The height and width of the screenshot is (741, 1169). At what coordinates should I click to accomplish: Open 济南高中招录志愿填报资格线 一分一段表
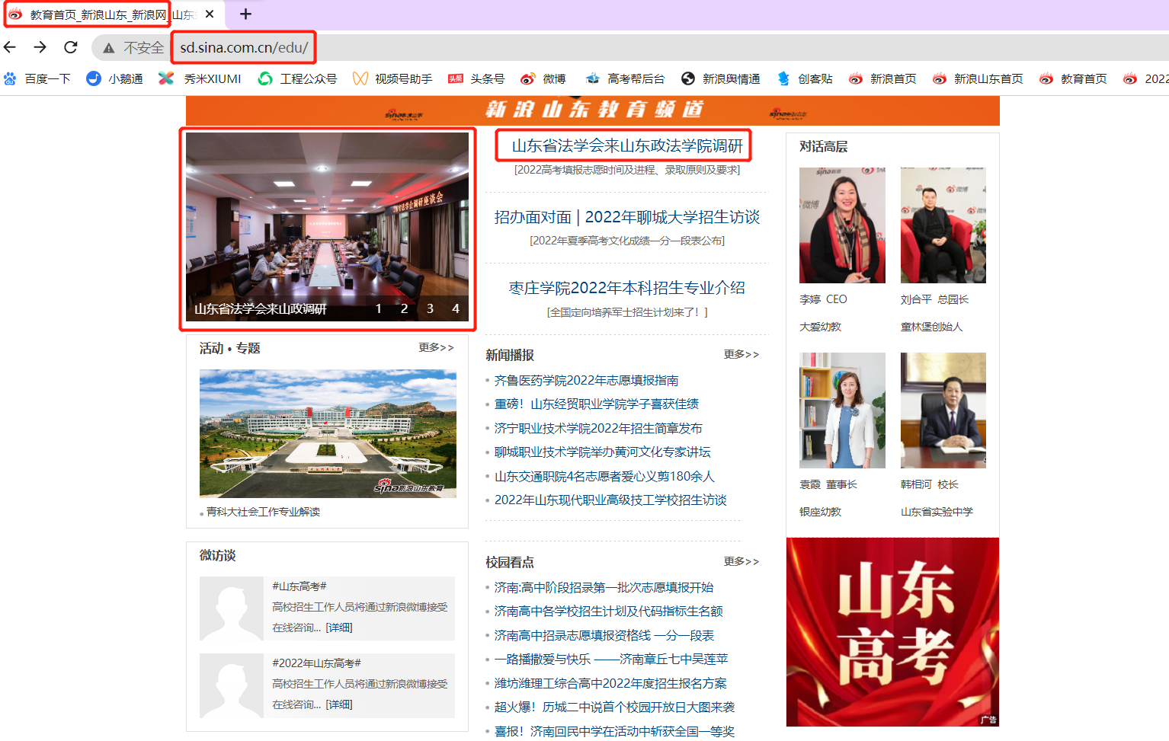click(x=604, y=635)
